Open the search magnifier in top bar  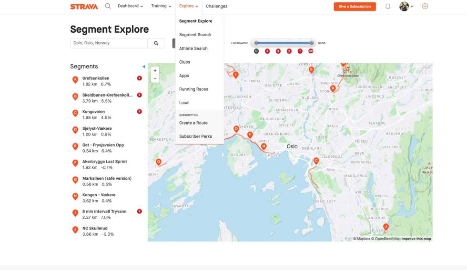pos(108,6)
